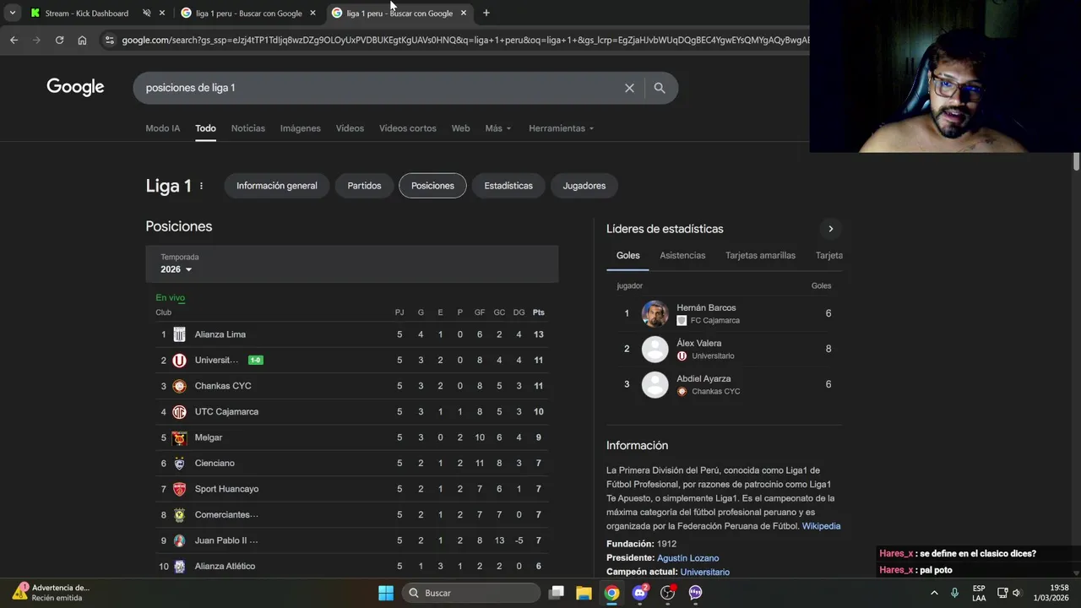Select the Jugadores chip
This screenshot has width=1081, height=608.
(584, 186)
